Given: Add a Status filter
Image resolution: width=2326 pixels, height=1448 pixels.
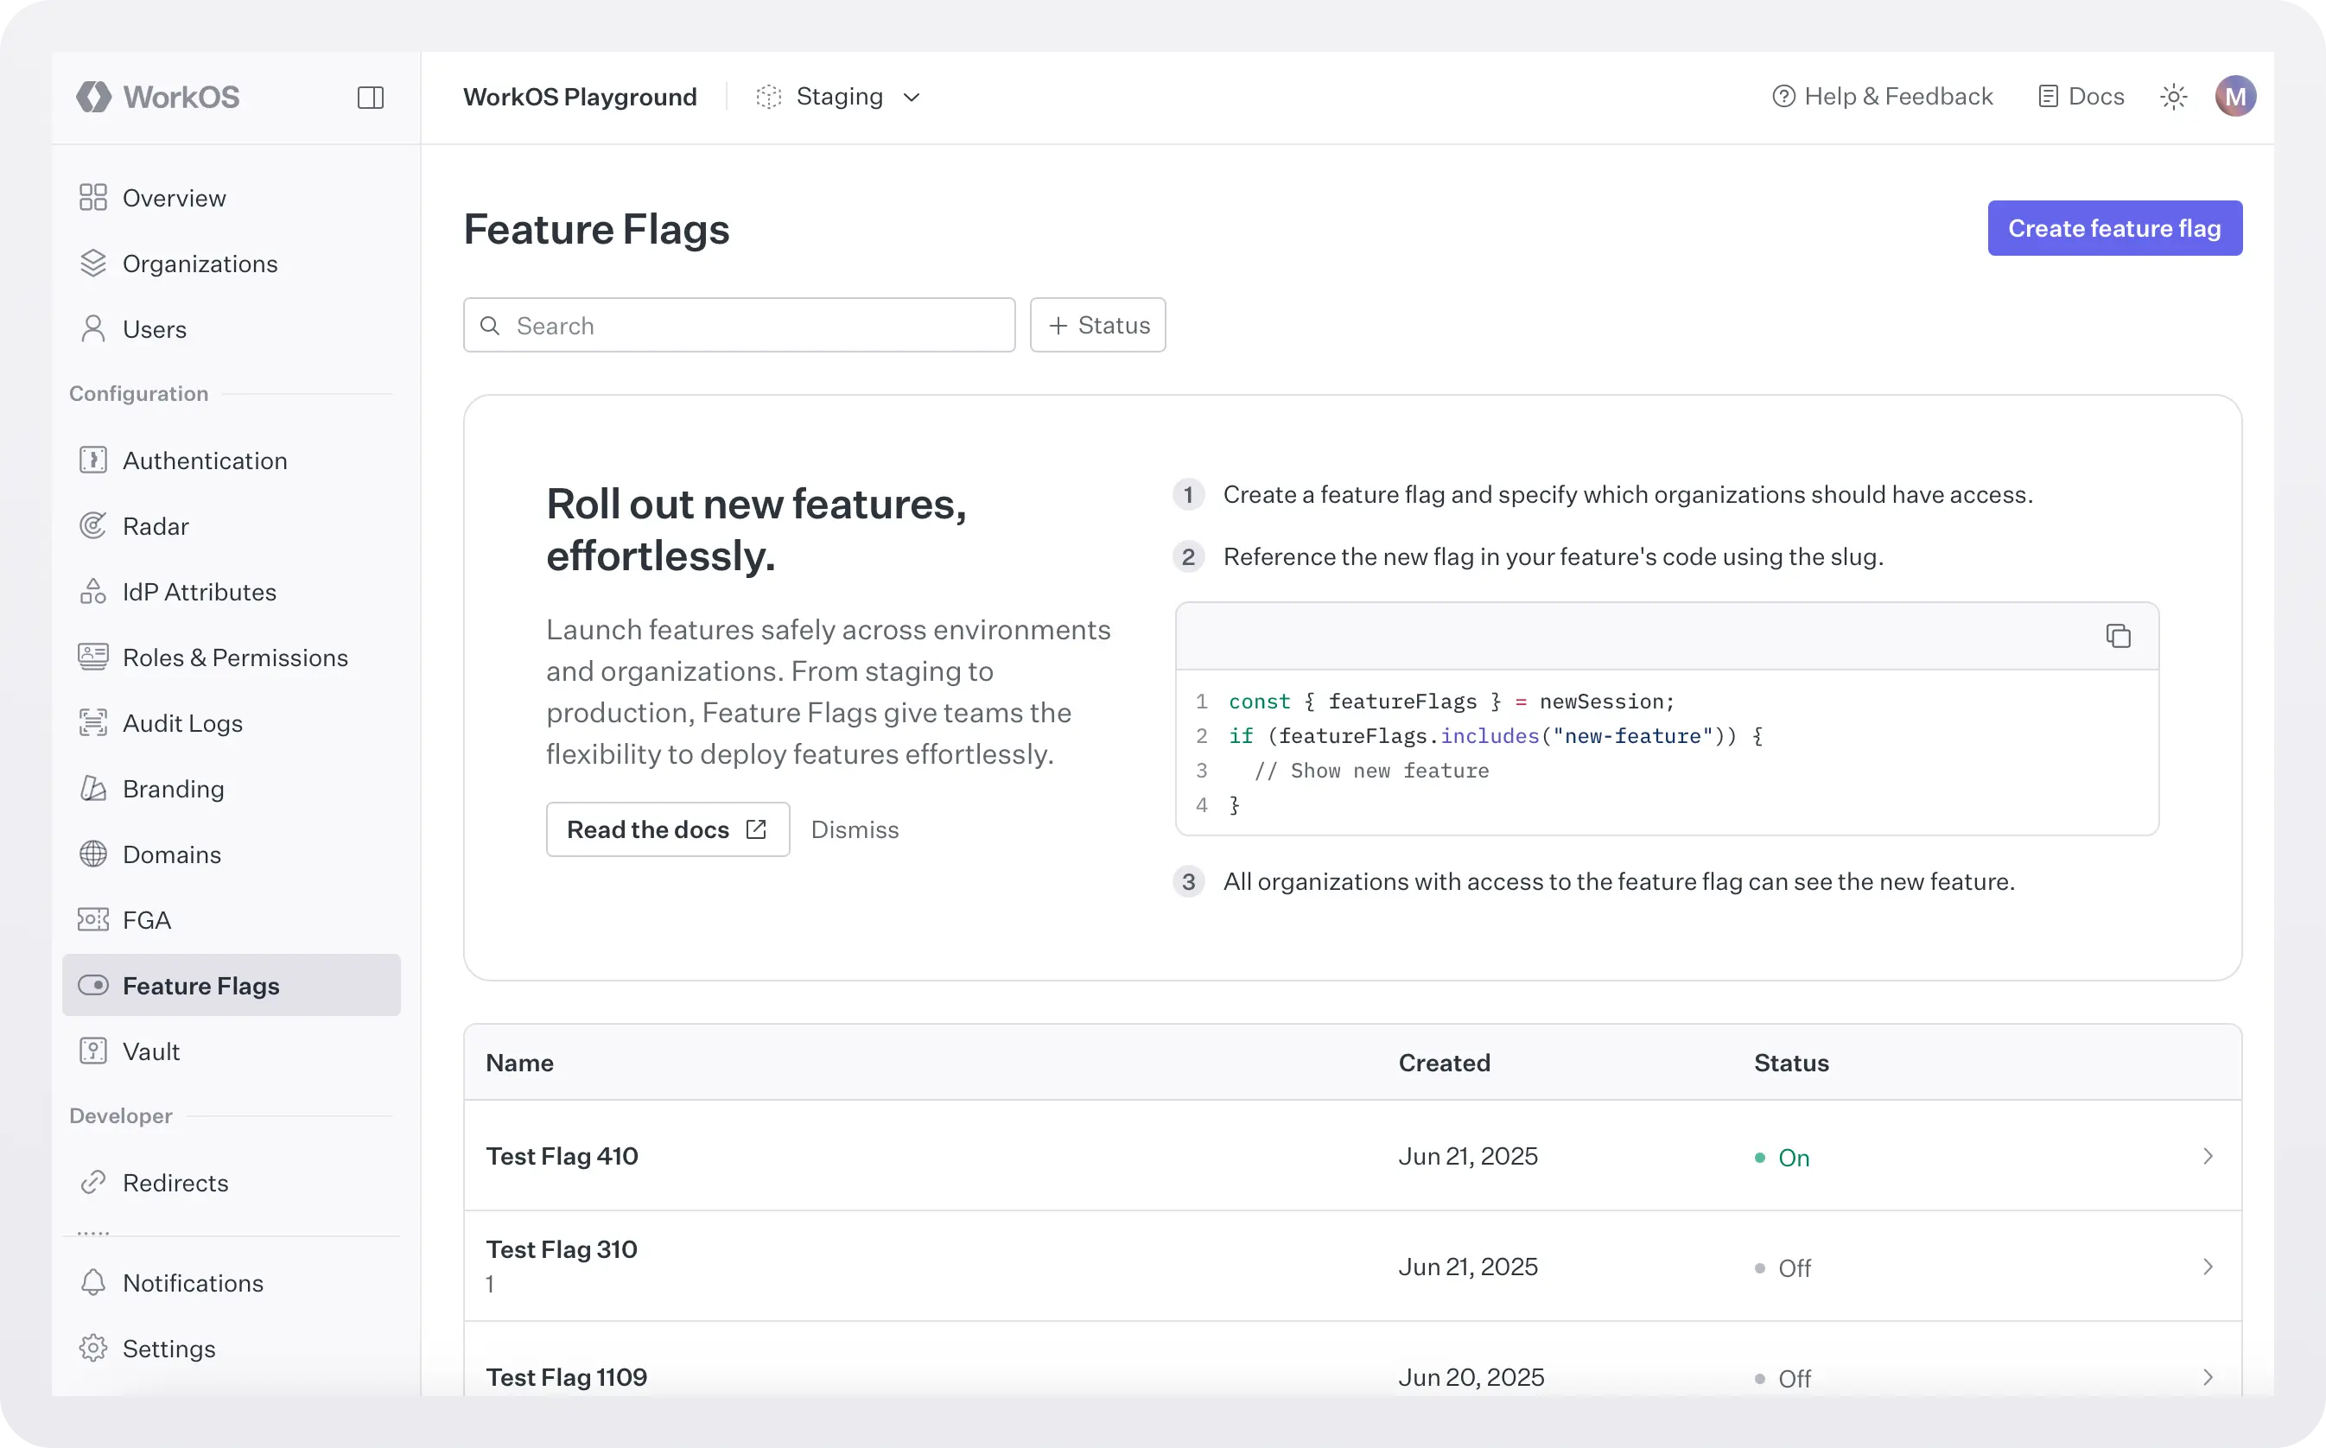Looking at the screenshot, I should pos(1097,326).
